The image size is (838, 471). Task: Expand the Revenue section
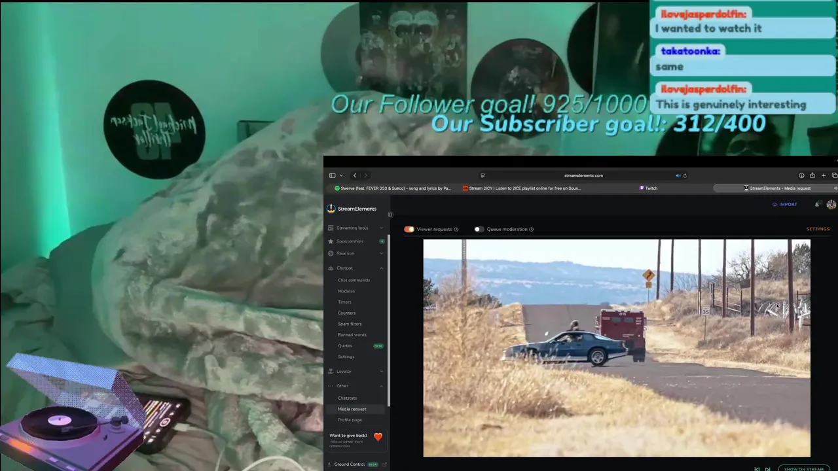coord(357,253)
